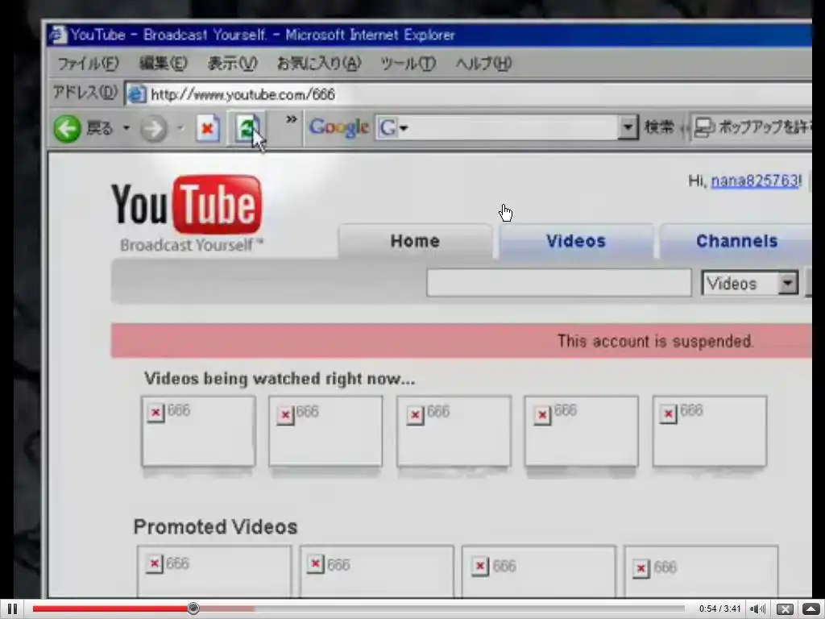
Task: Click the green Back arrow in Internet Explorer
Action: pyautogui.click(x=68, y=128)
